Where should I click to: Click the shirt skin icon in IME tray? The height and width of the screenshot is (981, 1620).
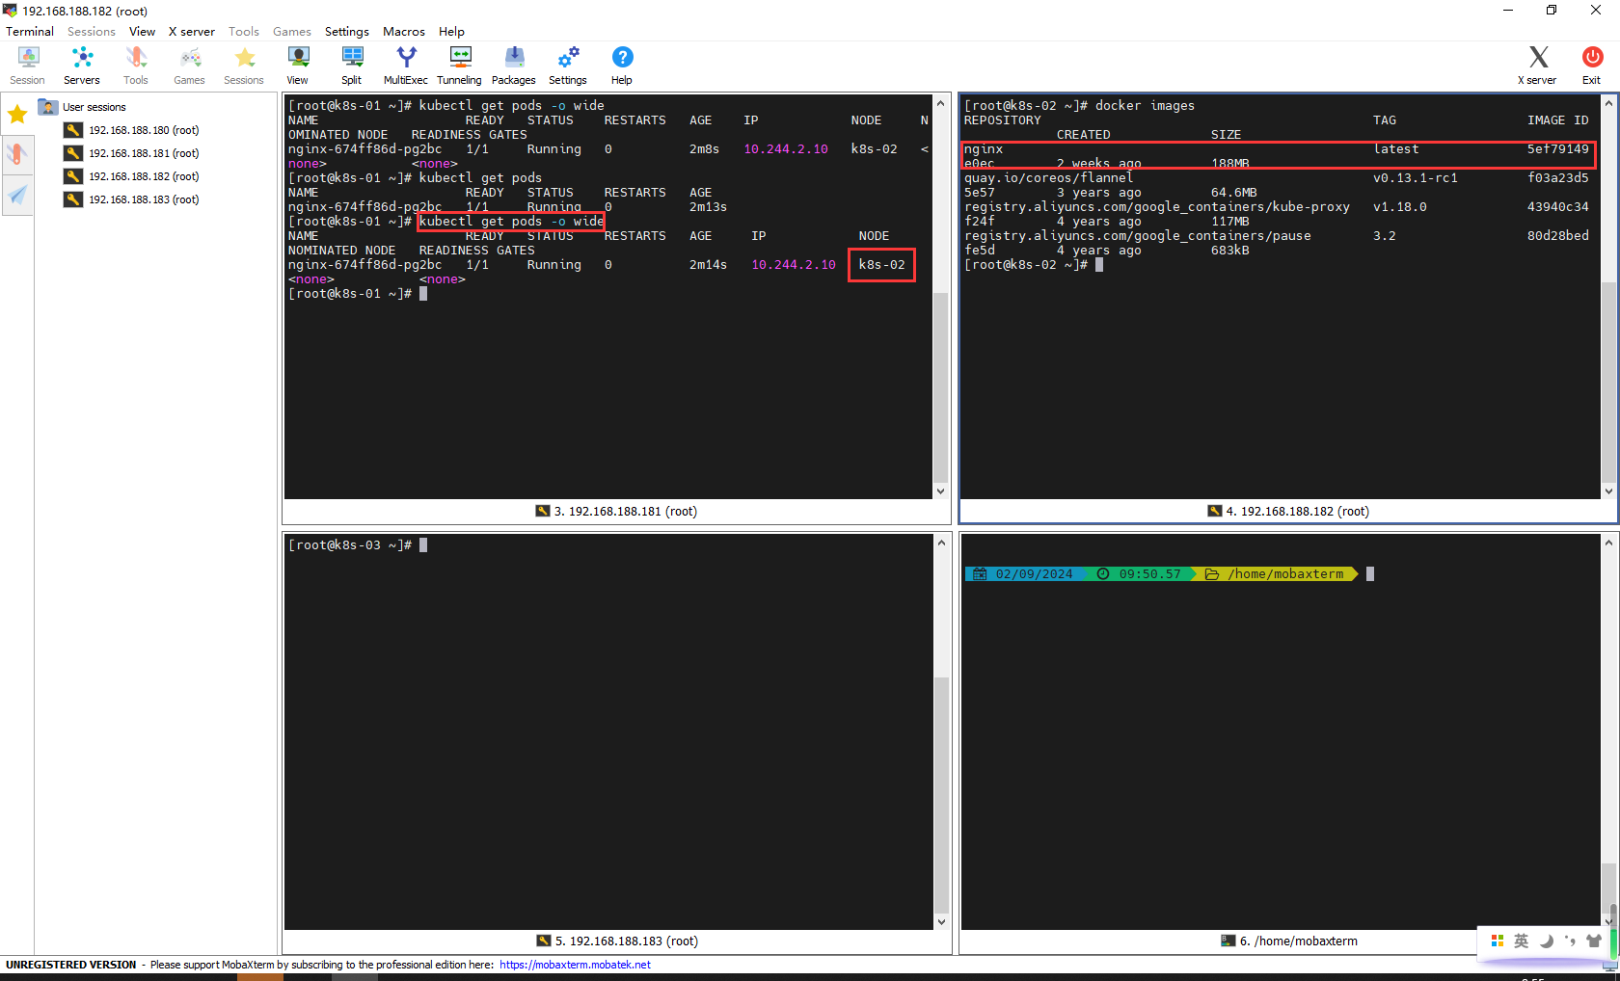pyautogui.click(x=1594, y=941)
